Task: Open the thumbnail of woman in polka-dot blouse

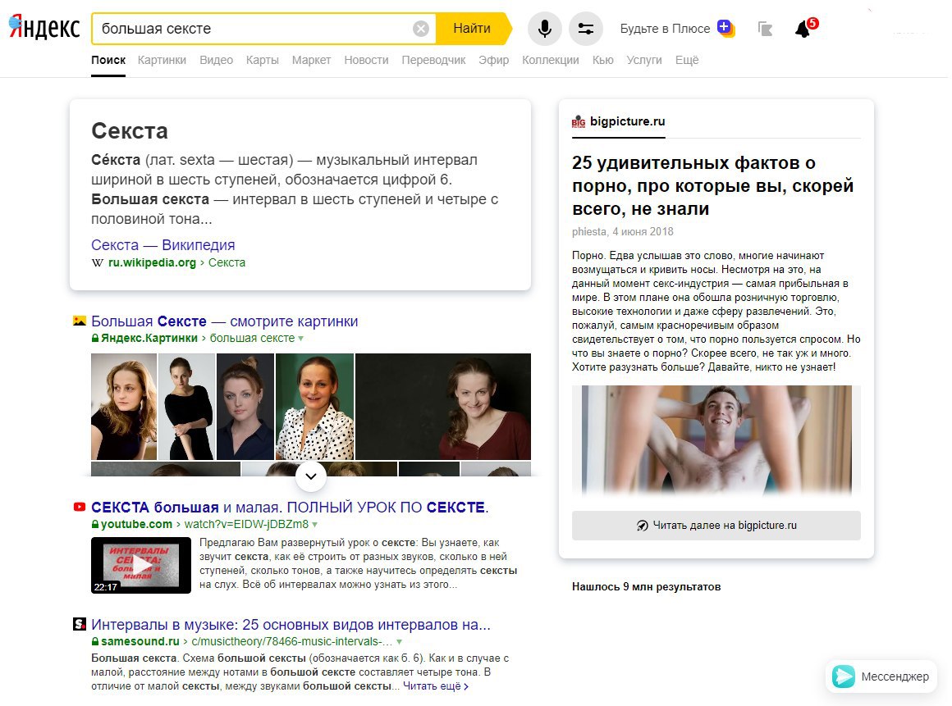Action: click(314, 407)
